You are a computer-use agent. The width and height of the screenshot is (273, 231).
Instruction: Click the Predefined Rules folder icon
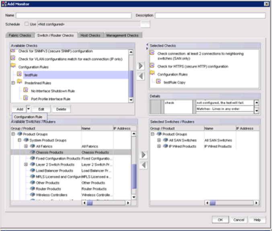tap(19, 82)
